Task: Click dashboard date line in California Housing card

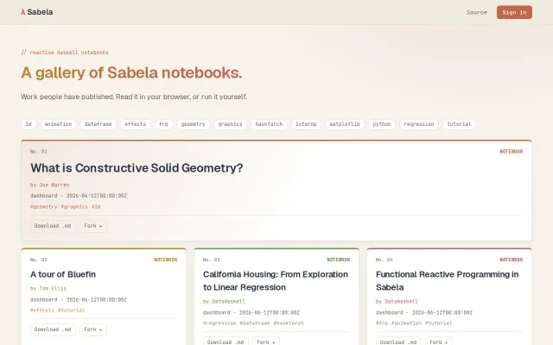Action: pyautogui.click(x=251, y=312)
